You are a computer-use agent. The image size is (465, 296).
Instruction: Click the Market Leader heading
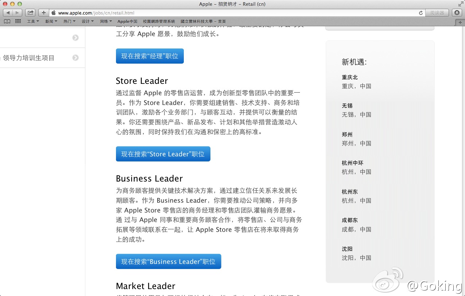point(146,286)
